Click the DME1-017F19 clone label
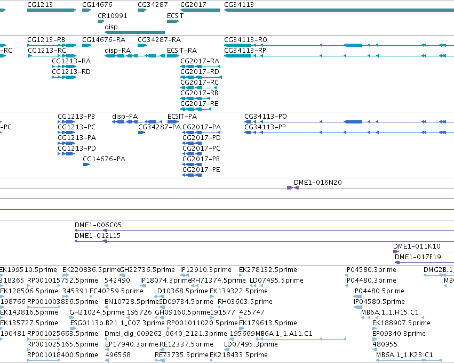The height and width of the screenshot is (363, 454). [418, 257]
